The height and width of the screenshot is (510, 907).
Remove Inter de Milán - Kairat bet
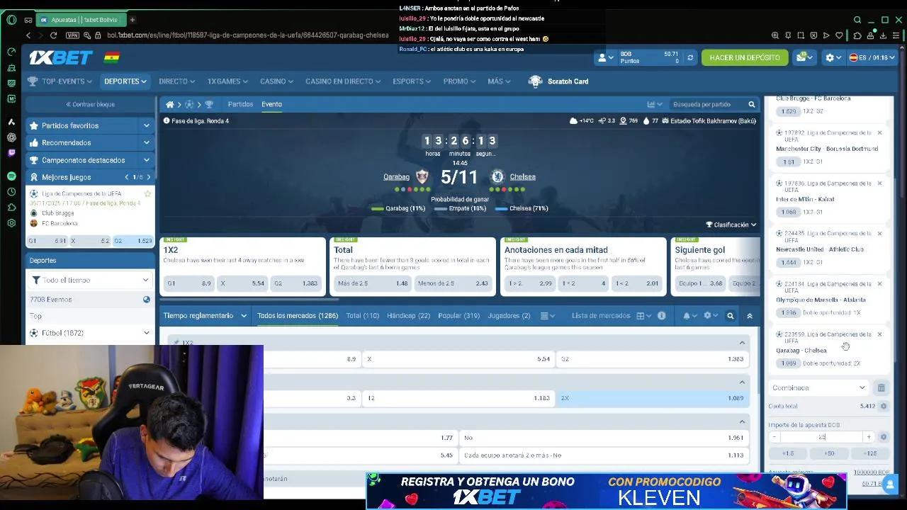[x=880, y=183]
